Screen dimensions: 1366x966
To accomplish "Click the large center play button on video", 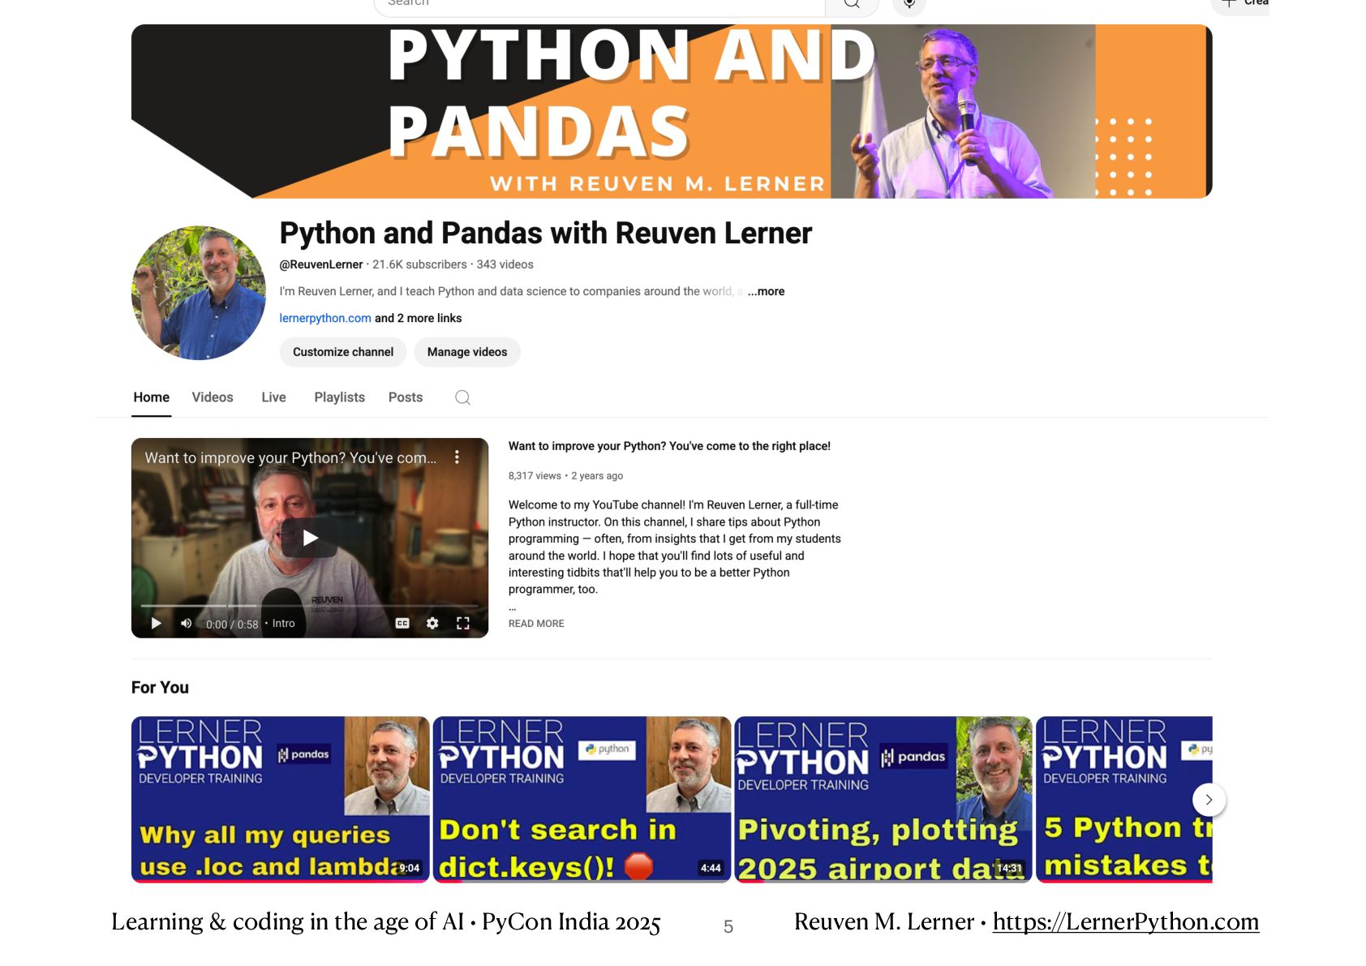I will [310, 538].
